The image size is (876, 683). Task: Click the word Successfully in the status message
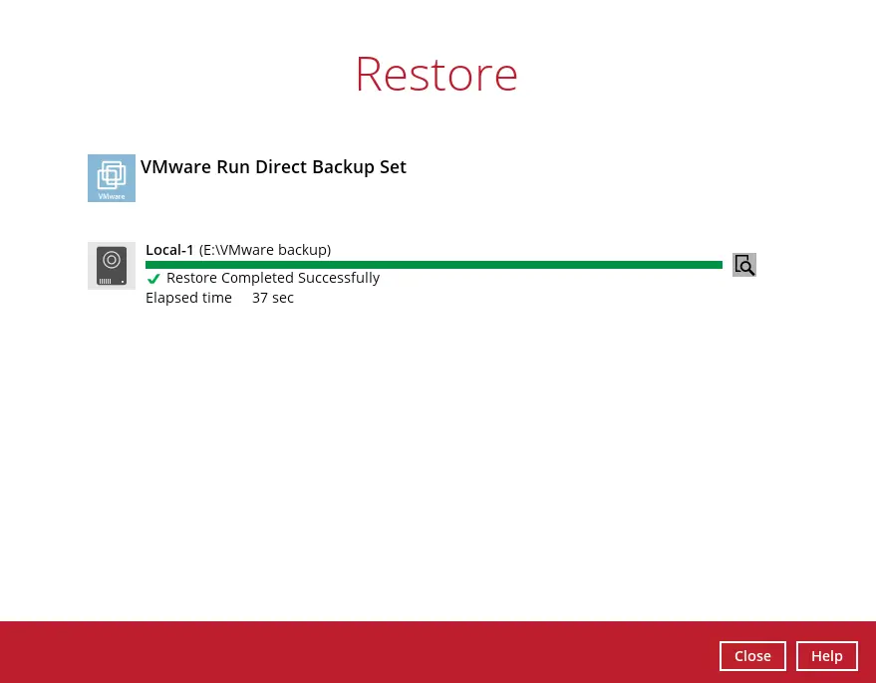pyautogui.click(x=339, y=278)
